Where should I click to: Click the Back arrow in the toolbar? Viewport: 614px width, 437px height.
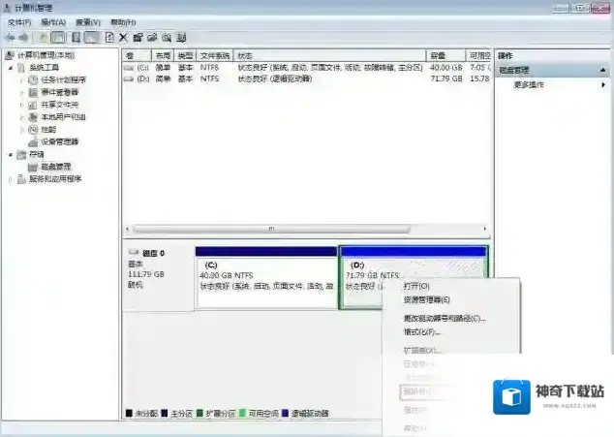[x=10, y=37]
